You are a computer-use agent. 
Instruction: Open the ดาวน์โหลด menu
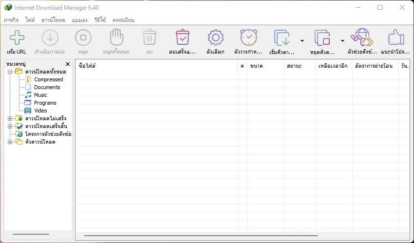coord(54,20)
